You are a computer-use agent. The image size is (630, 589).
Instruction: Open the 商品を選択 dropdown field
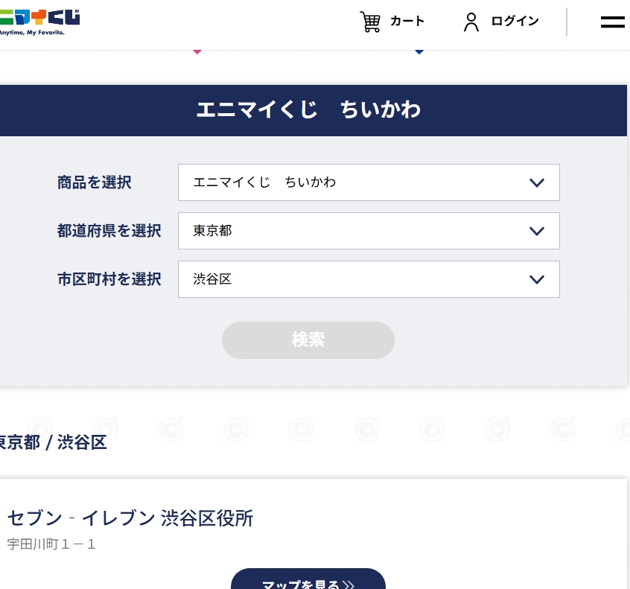[357, 182]
